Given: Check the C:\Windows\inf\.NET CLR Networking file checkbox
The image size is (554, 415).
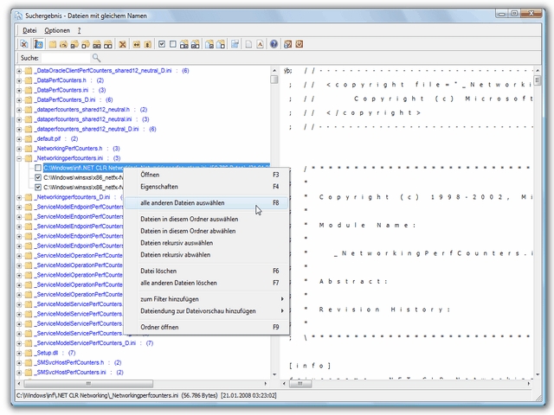Looking at the screenshot, I should 38,168.
